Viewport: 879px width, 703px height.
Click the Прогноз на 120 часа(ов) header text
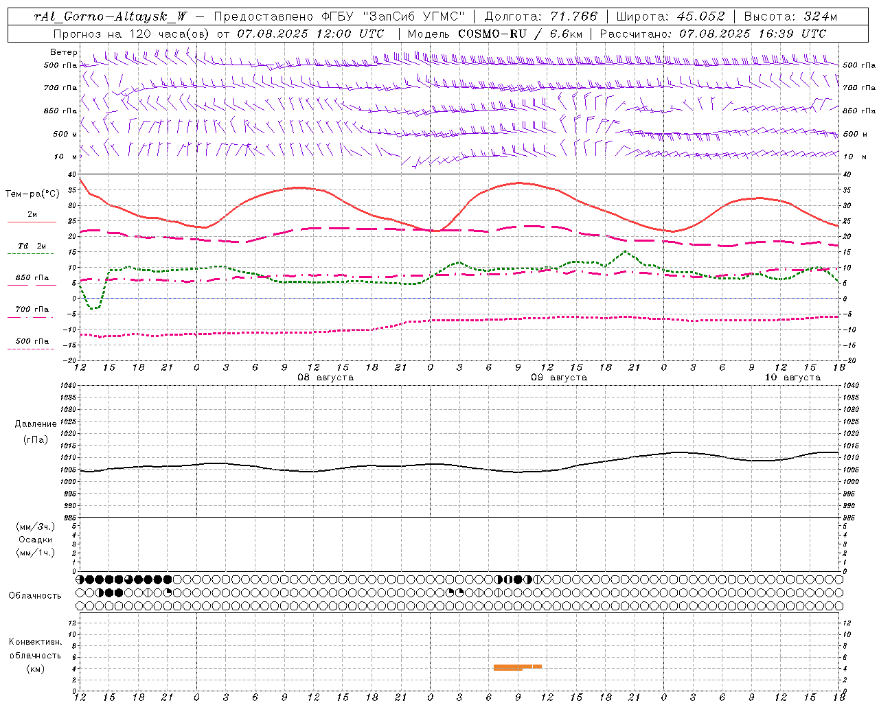(131, 34)
